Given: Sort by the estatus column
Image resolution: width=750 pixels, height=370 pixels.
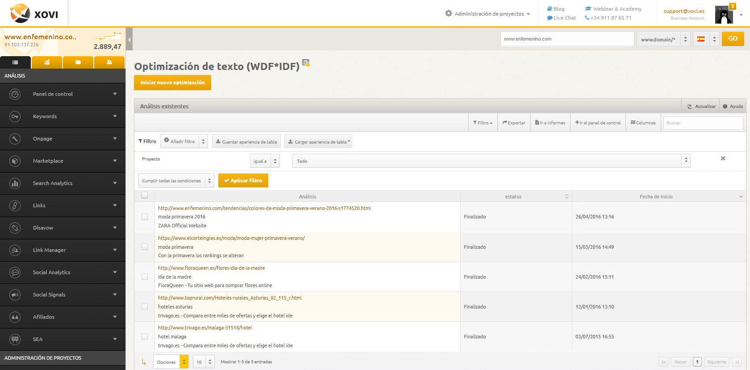Looking at the screenshot, I should [516, 197].
